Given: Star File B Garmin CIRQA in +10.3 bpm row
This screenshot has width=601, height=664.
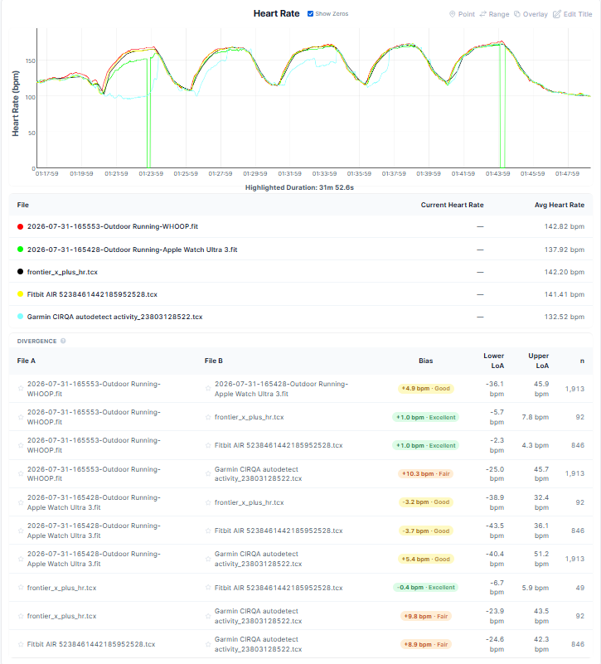Looking at the screenshot, I should (208, 473).
